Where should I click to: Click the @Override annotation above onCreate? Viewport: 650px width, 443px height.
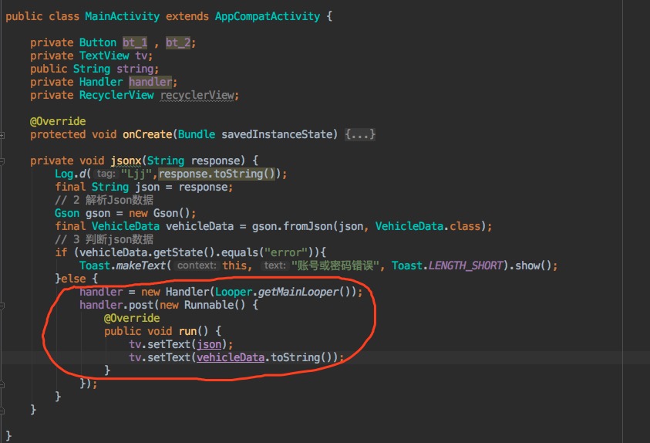coord(58,121)
